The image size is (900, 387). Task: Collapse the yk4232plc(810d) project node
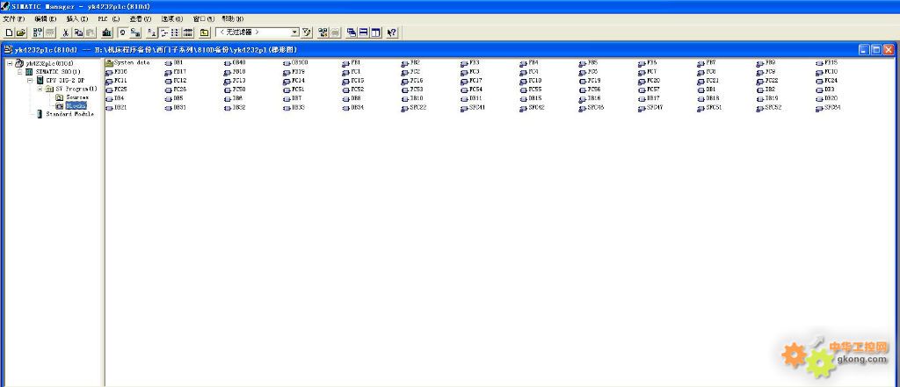pos(11,63)
